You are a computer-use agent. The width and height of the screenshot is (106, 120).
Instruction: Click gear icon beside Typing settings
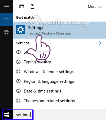[x=18, y=62]
